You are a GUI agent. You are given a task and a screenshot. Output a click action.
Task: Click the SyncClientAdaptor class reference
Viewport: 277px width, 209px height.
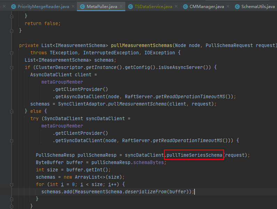pos(82,104)
